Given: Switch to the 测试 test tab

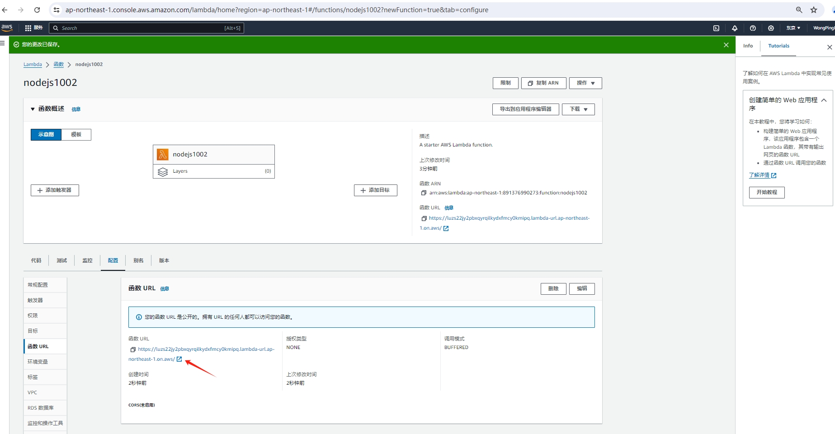Looking at the screenshot, I should click(x=62, y=261).
